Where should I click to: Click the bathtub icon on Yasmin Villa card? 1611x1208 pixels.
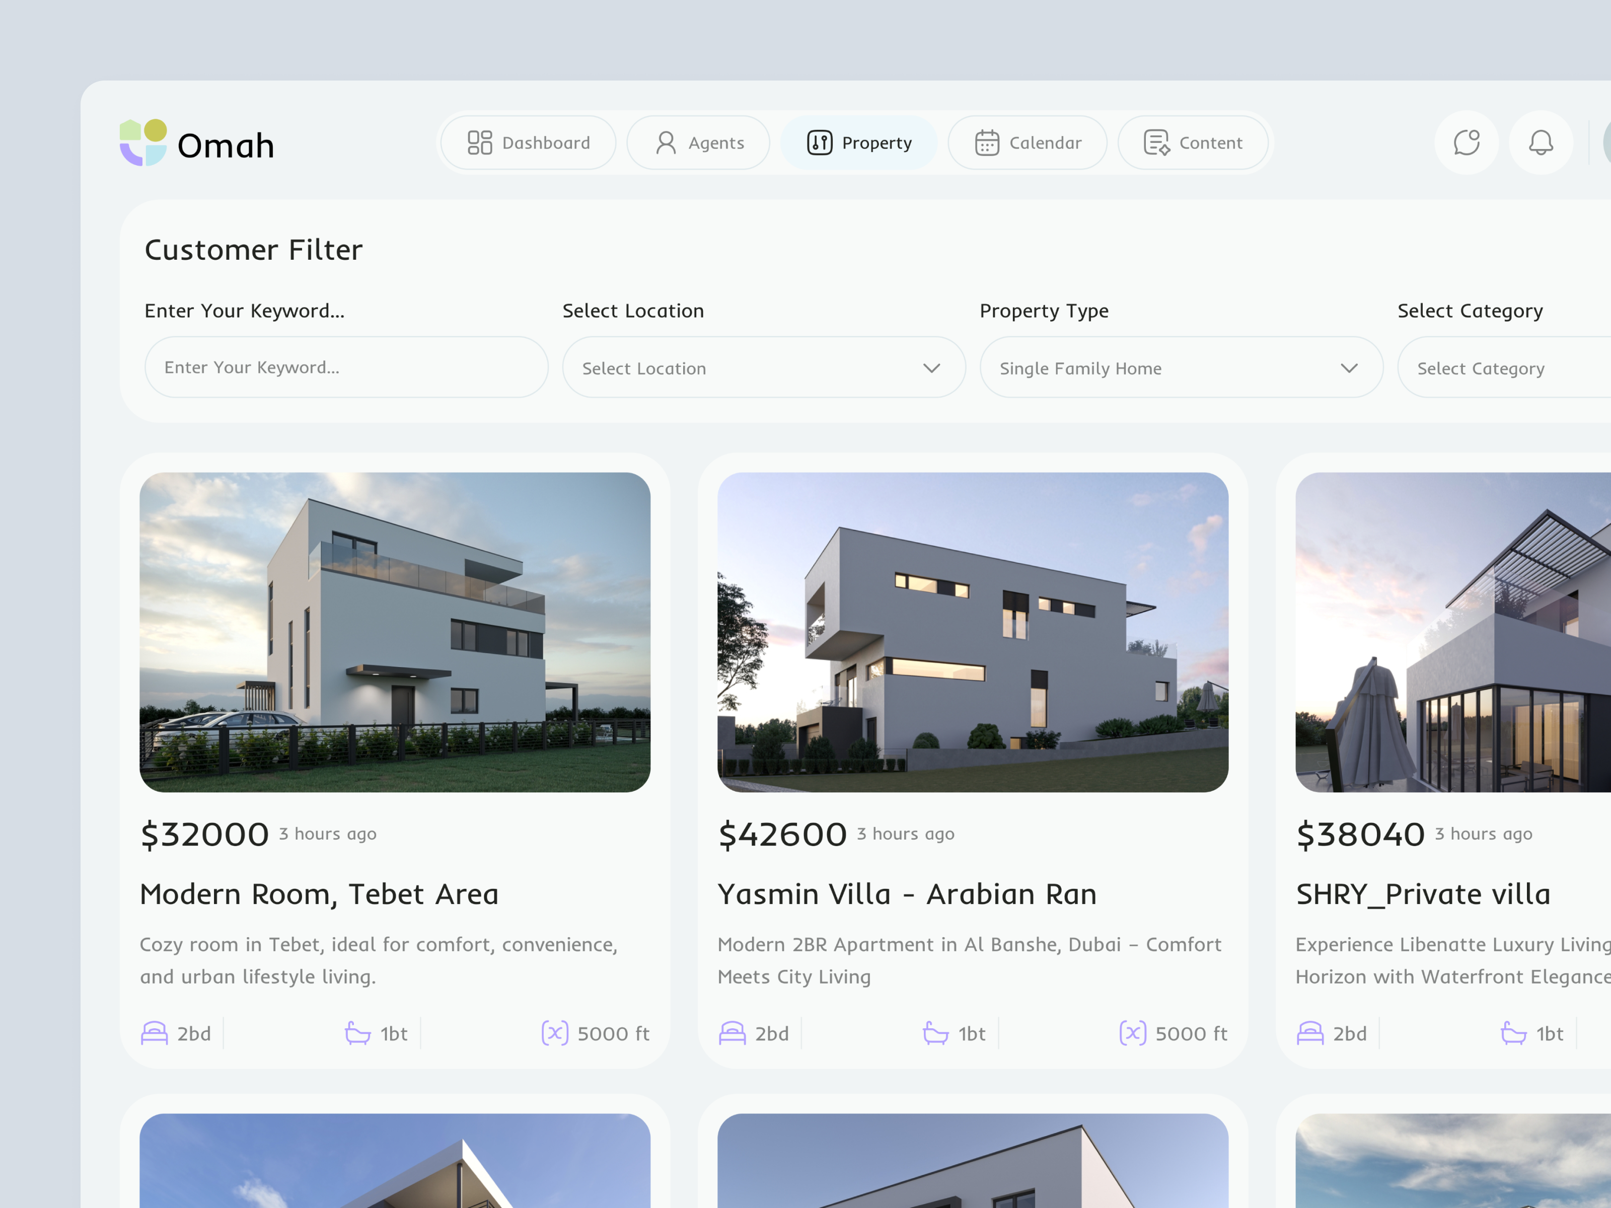[935, 1032]
